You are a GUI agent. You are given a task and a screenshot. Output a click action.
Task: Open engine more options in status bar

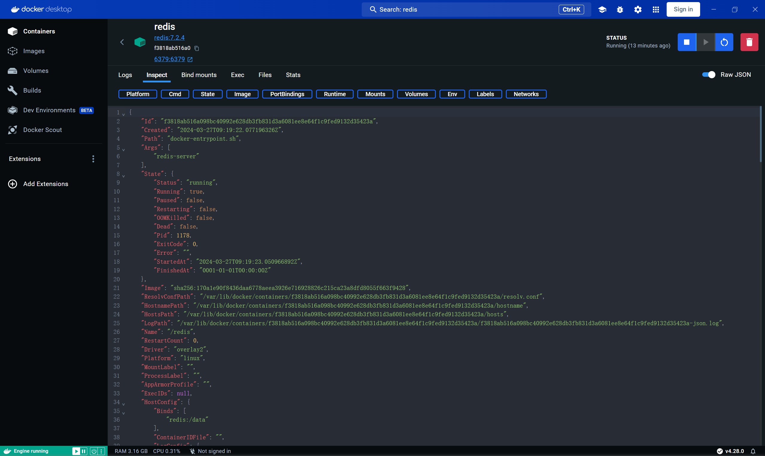point(101,451)
